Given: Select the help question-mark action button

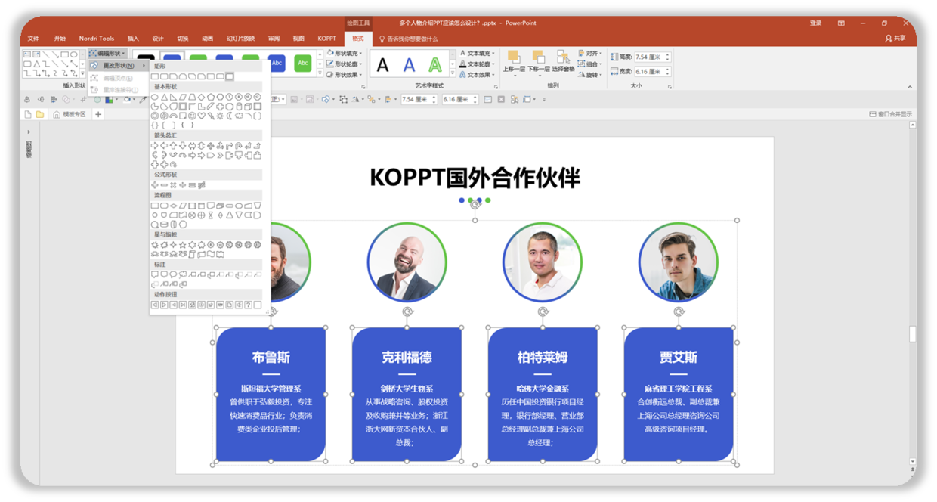Looking at the screenshot, I should [248, 305].
